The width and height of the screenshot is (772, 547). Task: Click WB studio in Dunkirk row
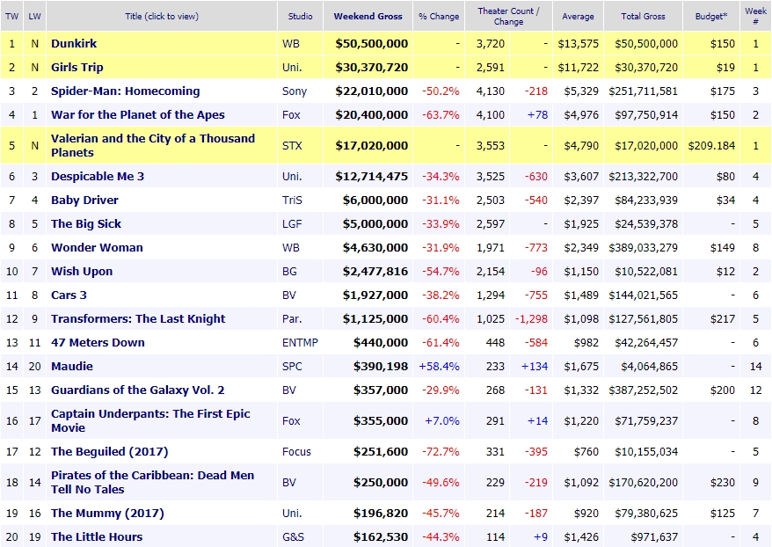(x=291, y=43)
